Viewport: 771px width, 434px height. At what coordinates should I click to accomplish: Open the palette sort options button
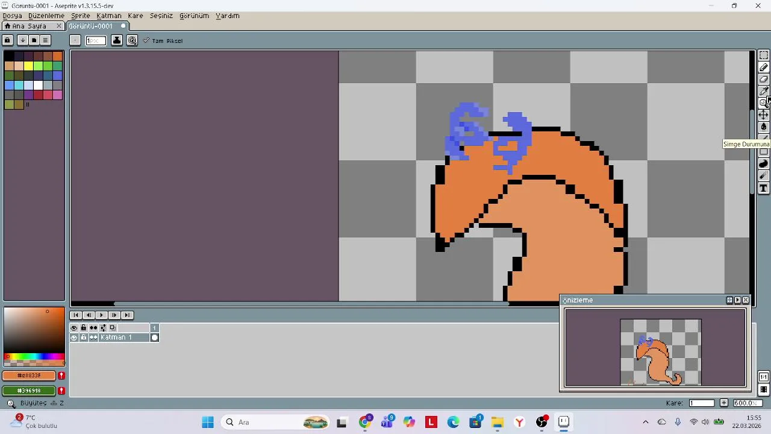click(22, 40)
